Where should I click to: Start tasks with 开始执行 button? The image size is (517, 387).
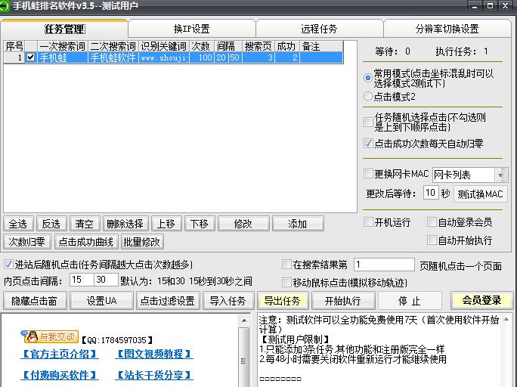(342, 301)
